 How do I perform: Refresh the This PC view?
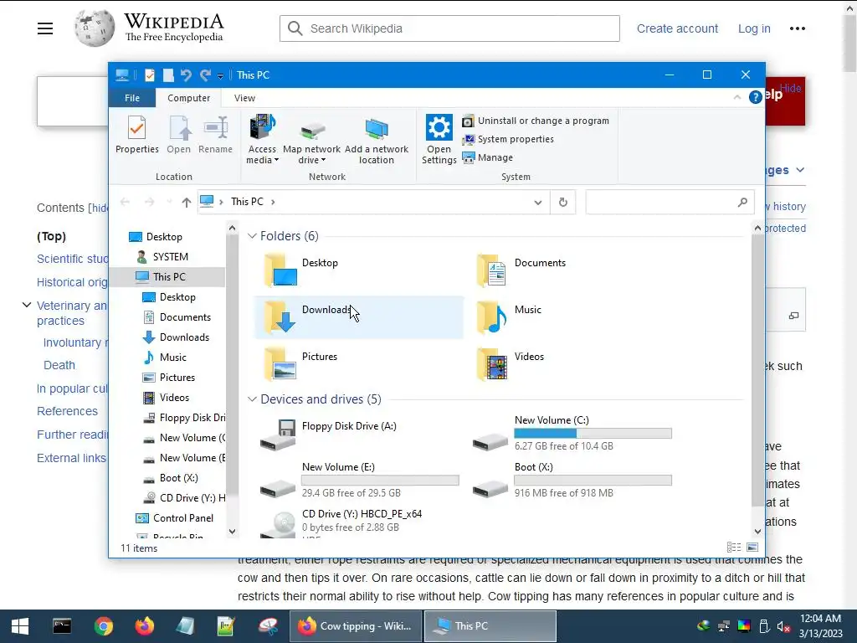click(x=563, y=203)
